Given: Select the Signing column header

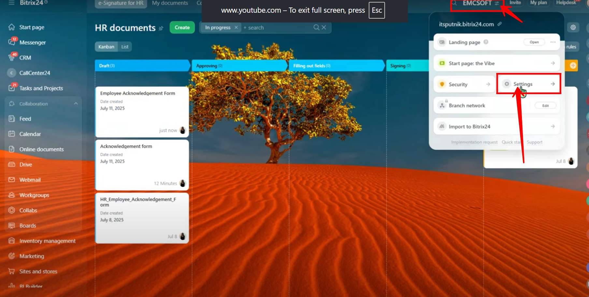Looking at the screenshot, I should point(407,65).
